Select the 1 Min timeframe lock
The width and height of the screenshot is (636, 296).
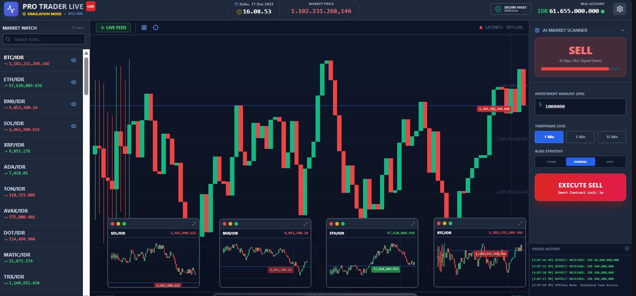click(x=549, y=137)
